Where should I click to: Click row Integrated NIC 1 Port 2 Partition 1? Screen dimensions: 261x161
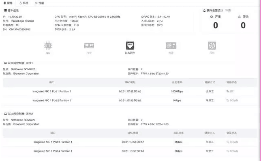(x=130, y=100)
